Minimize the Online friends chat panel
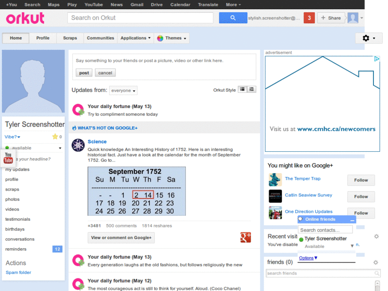This screenshot has width=388, height=291. click(353, 220)
